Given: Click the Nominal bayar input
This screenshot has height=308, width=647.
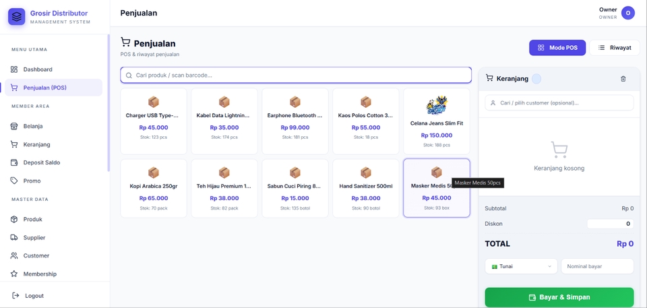Looking at the screenshot, I should (597, 266).
